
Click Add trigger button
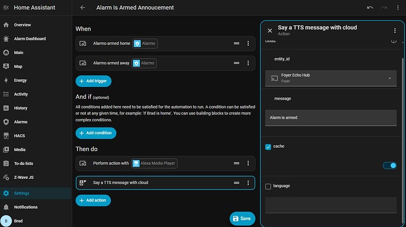(x=94, y=81)
